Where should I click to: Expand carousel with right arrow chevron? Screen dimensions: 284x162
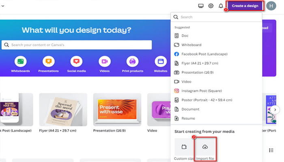[x=275, y=109]
